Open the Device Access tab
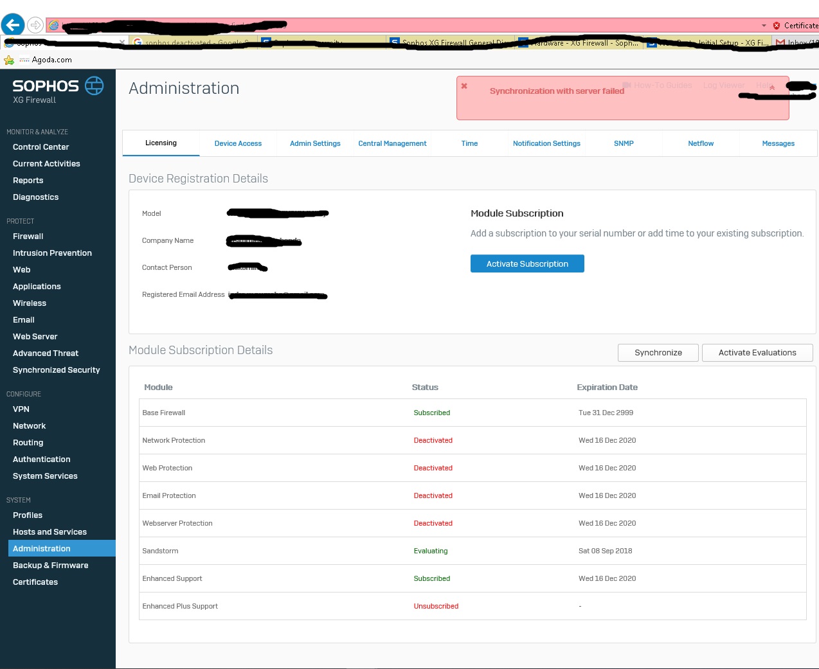The height and width of the screenshot is (669, 819). (238, 143)
